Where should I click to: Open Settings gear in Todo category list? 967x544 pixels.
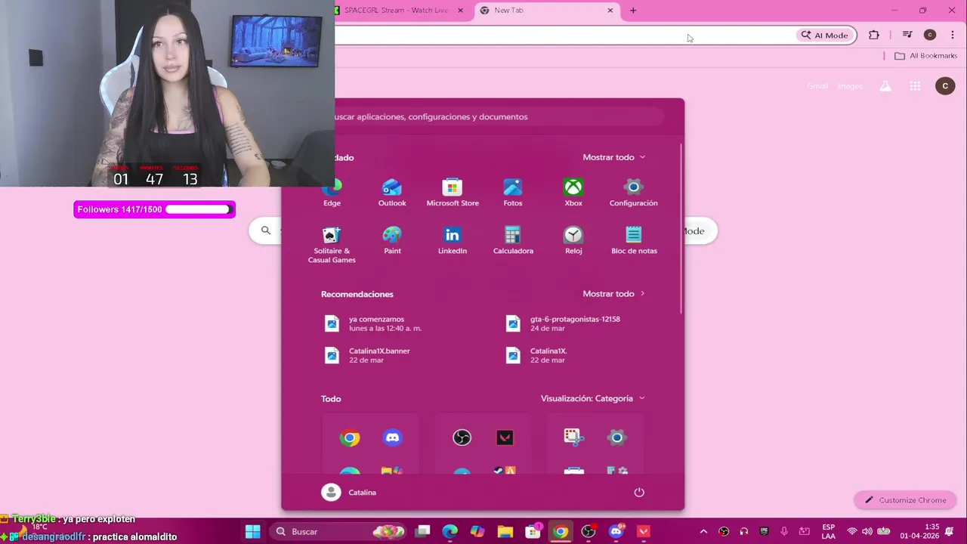pos(617,437)
